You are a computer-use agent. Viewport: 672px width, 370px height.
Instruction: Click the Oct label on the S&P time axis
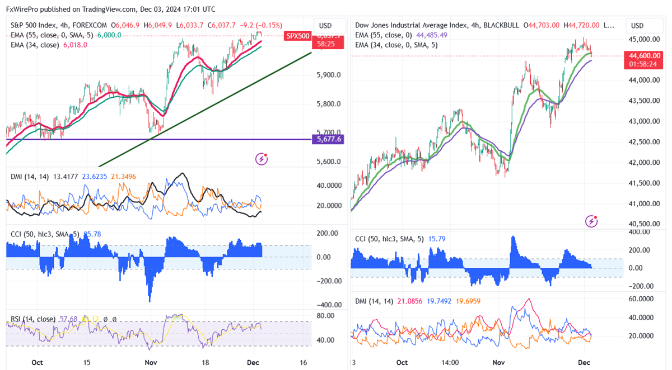coord(38,362)
